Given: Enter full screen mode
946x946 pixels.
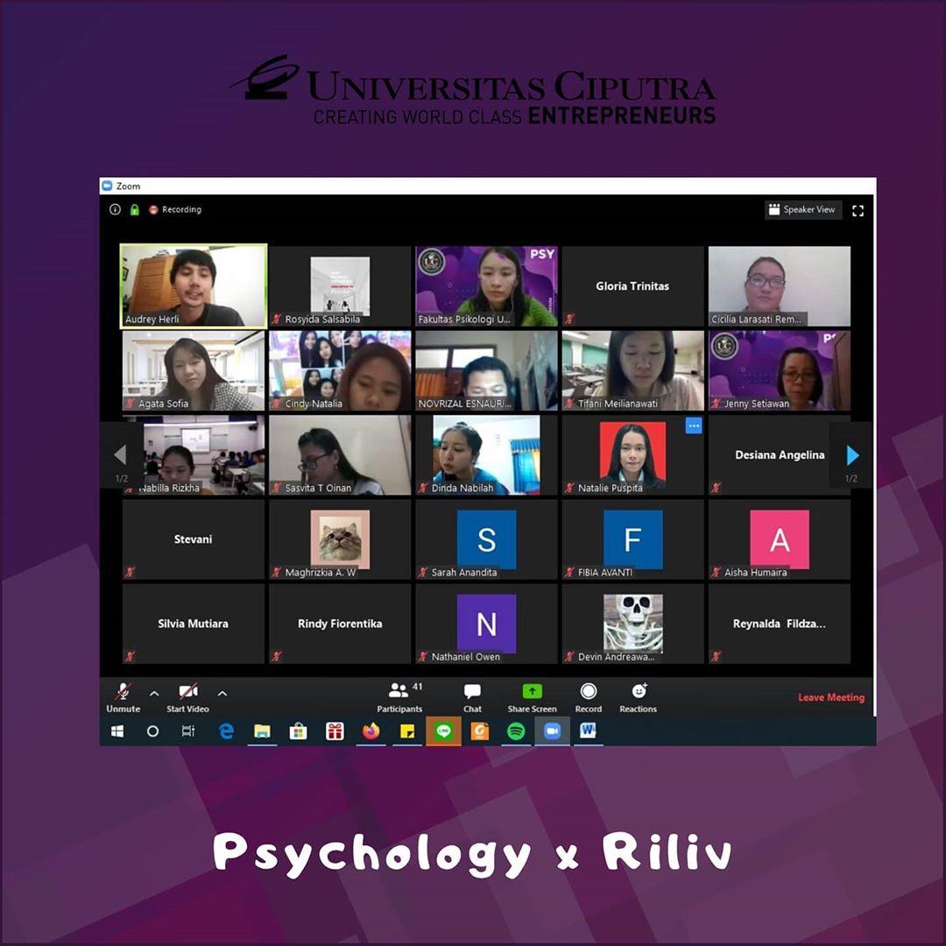Looking at the screenshot, I should pos(858,210).
